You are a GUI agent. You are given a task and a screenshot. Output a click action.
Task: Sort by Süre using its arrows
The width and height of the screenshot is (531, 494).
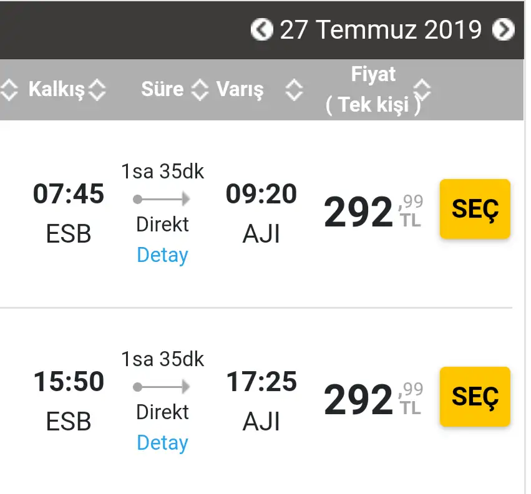coord(200,90)
